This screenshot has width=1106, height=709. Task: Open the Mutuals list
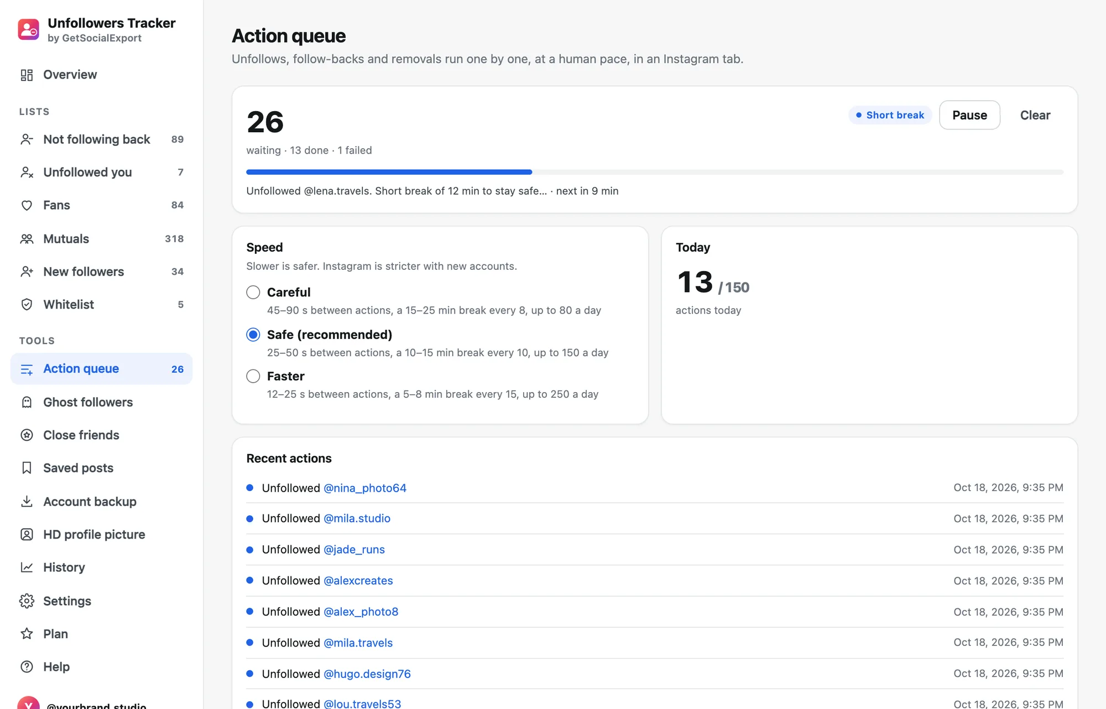pyautogui.click(x=102, y=239)
